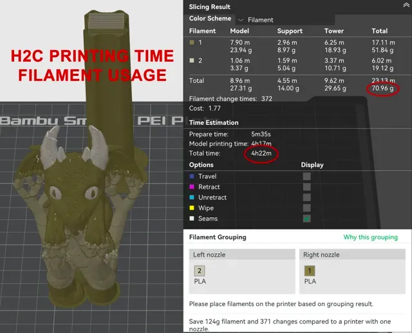Image resolution: width=412 pixels, height=333 pixels.
Task: Toggle Wipe display checkbox
Action: 306,208
